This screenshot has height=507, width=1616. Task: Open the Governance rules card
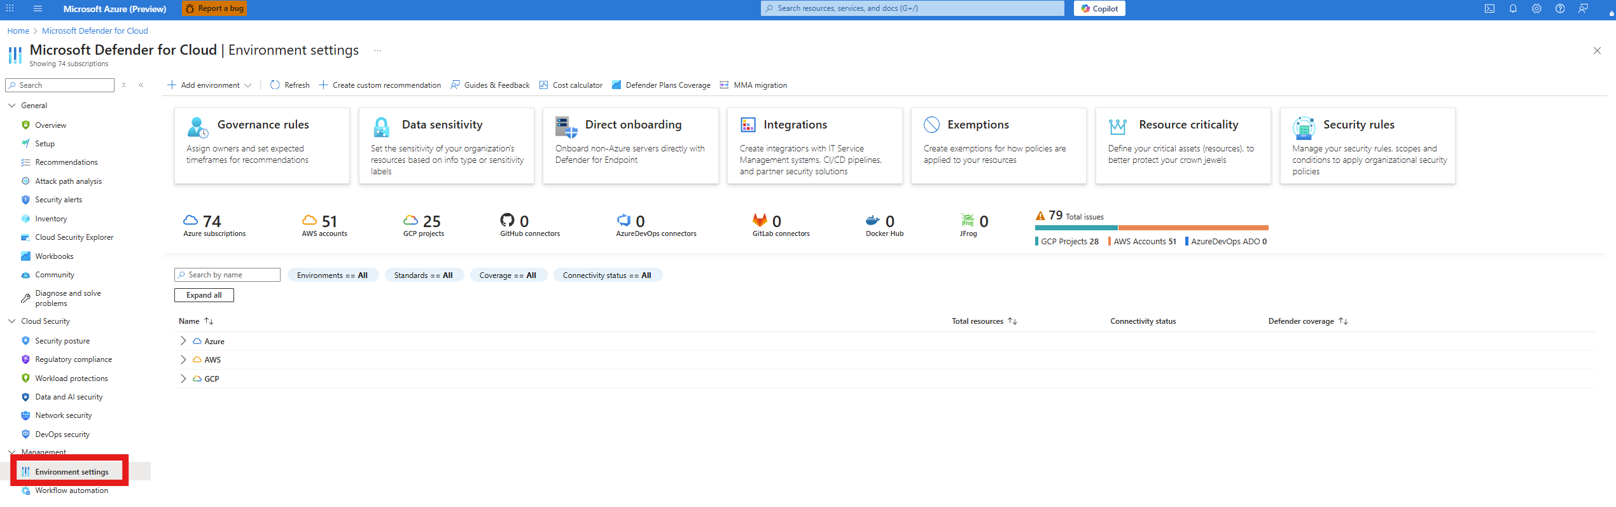(262, 146)
